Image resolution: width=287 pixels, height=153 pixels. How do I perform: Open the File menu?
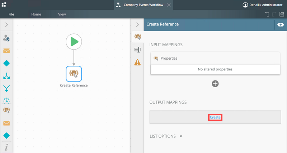point(11,14)
